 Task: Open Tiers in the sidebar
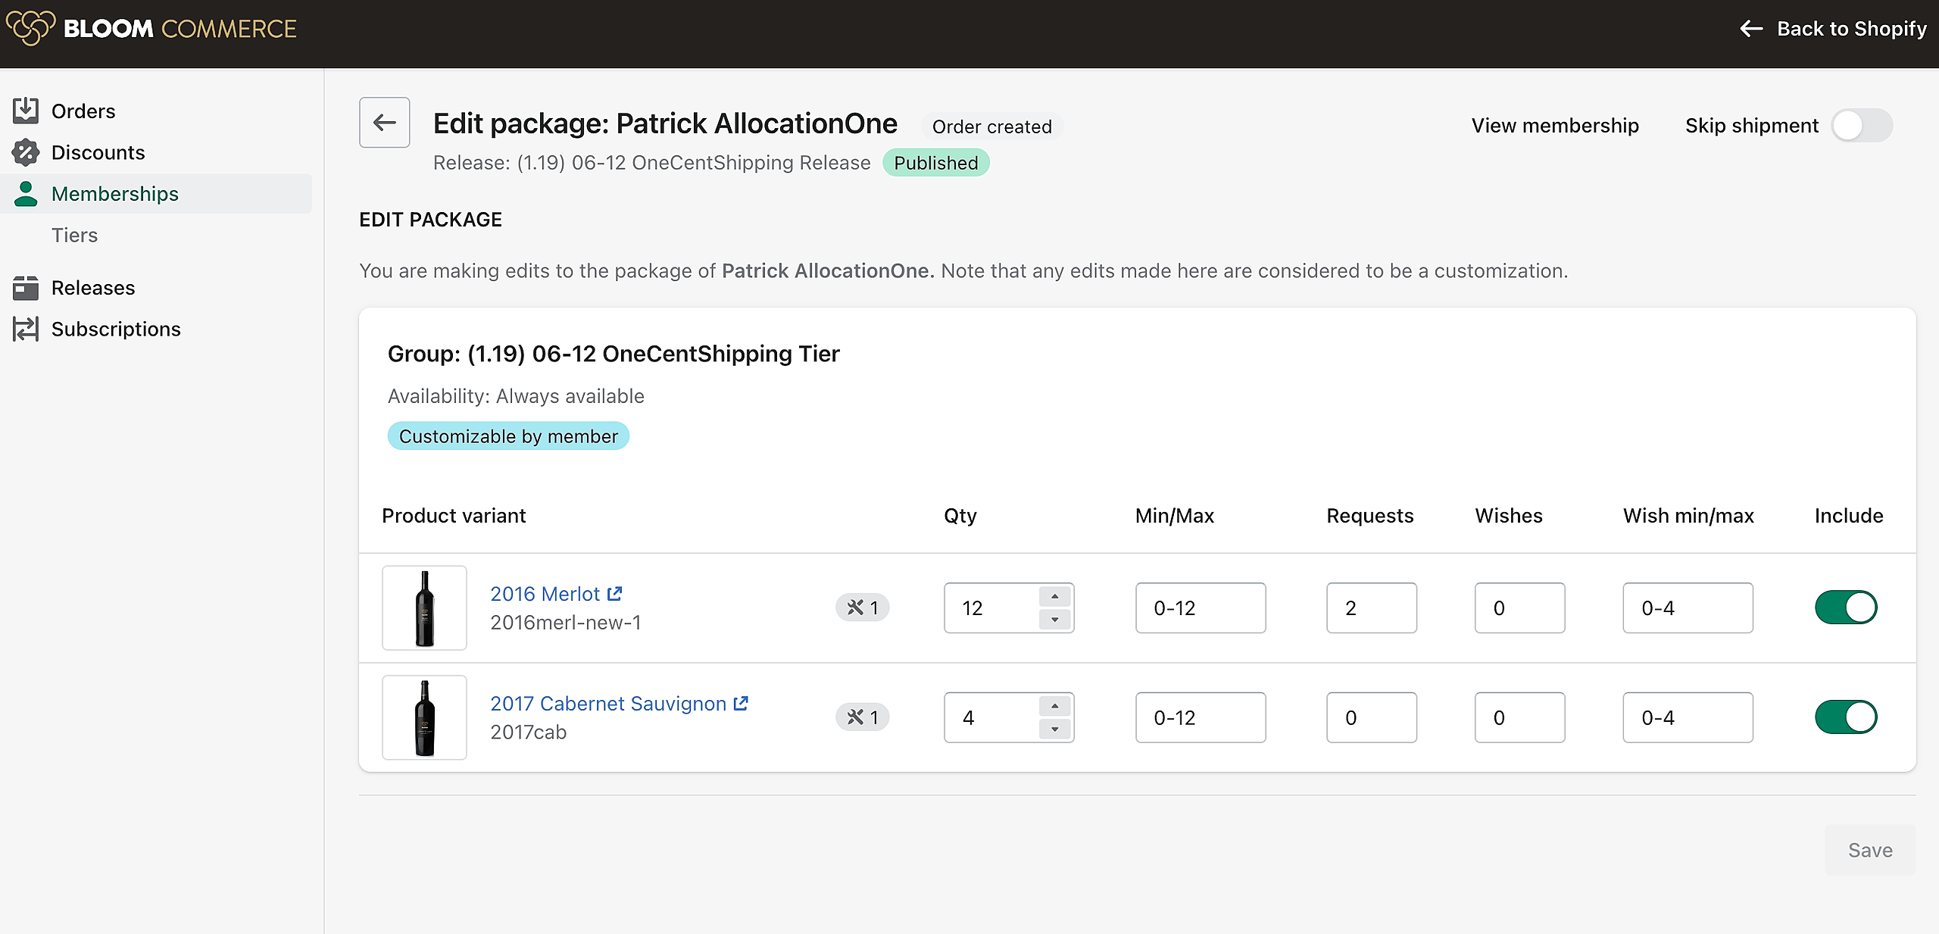pos(74,235)
